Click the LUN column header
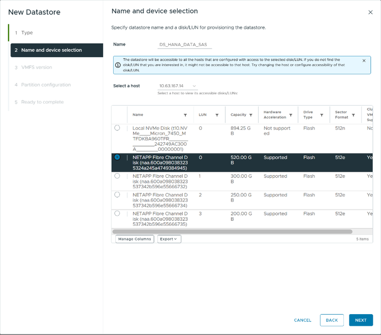This screenshot has width=381, height=335. (x=203, y=115)
